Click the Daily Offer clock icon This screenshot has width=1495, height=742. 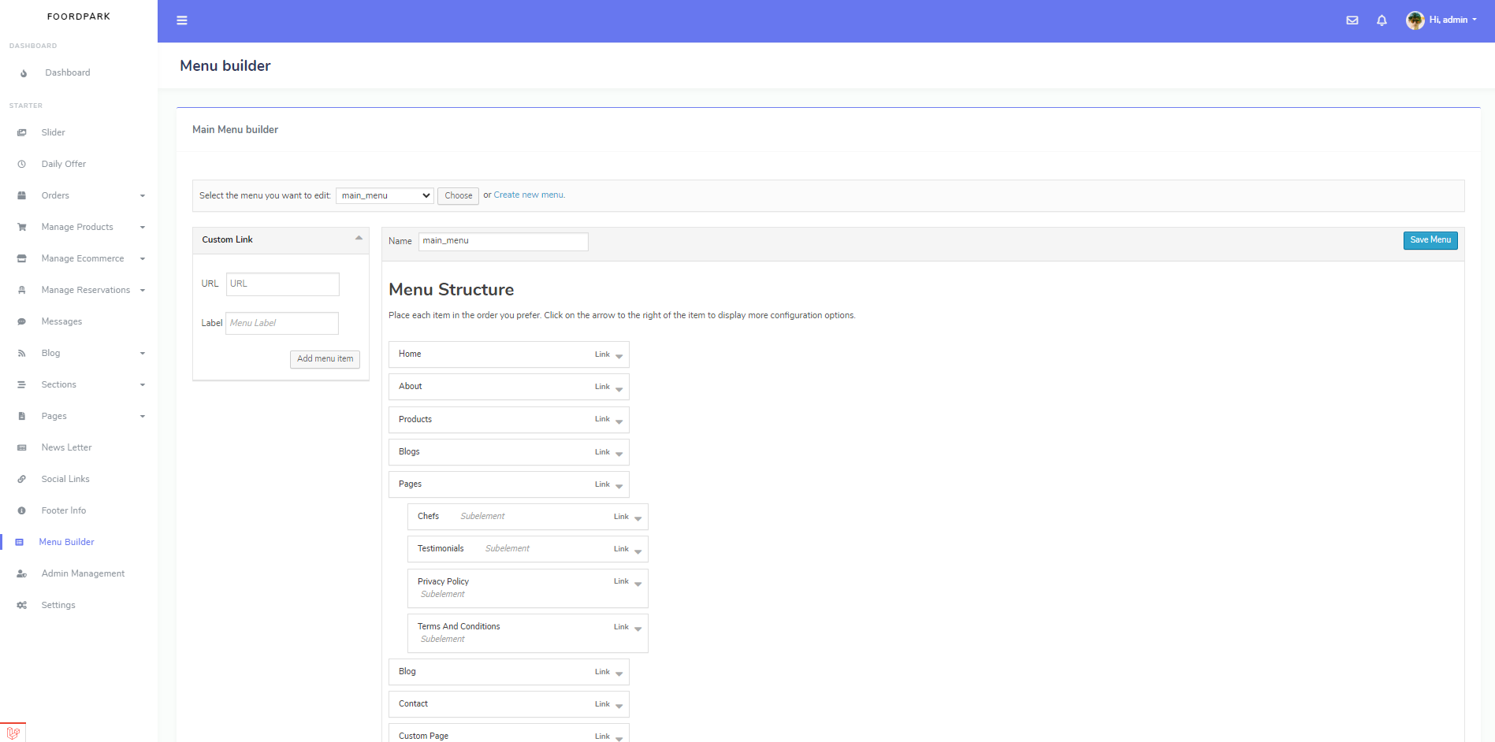coord(22,164)
